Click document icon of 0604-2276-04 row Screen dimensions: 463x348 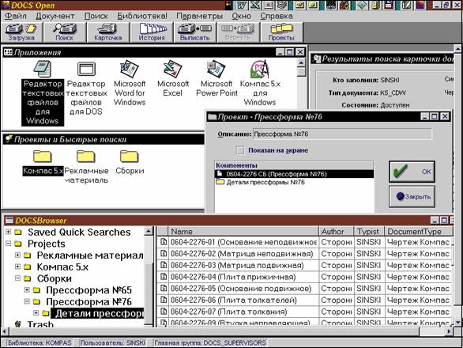(163, 277)
